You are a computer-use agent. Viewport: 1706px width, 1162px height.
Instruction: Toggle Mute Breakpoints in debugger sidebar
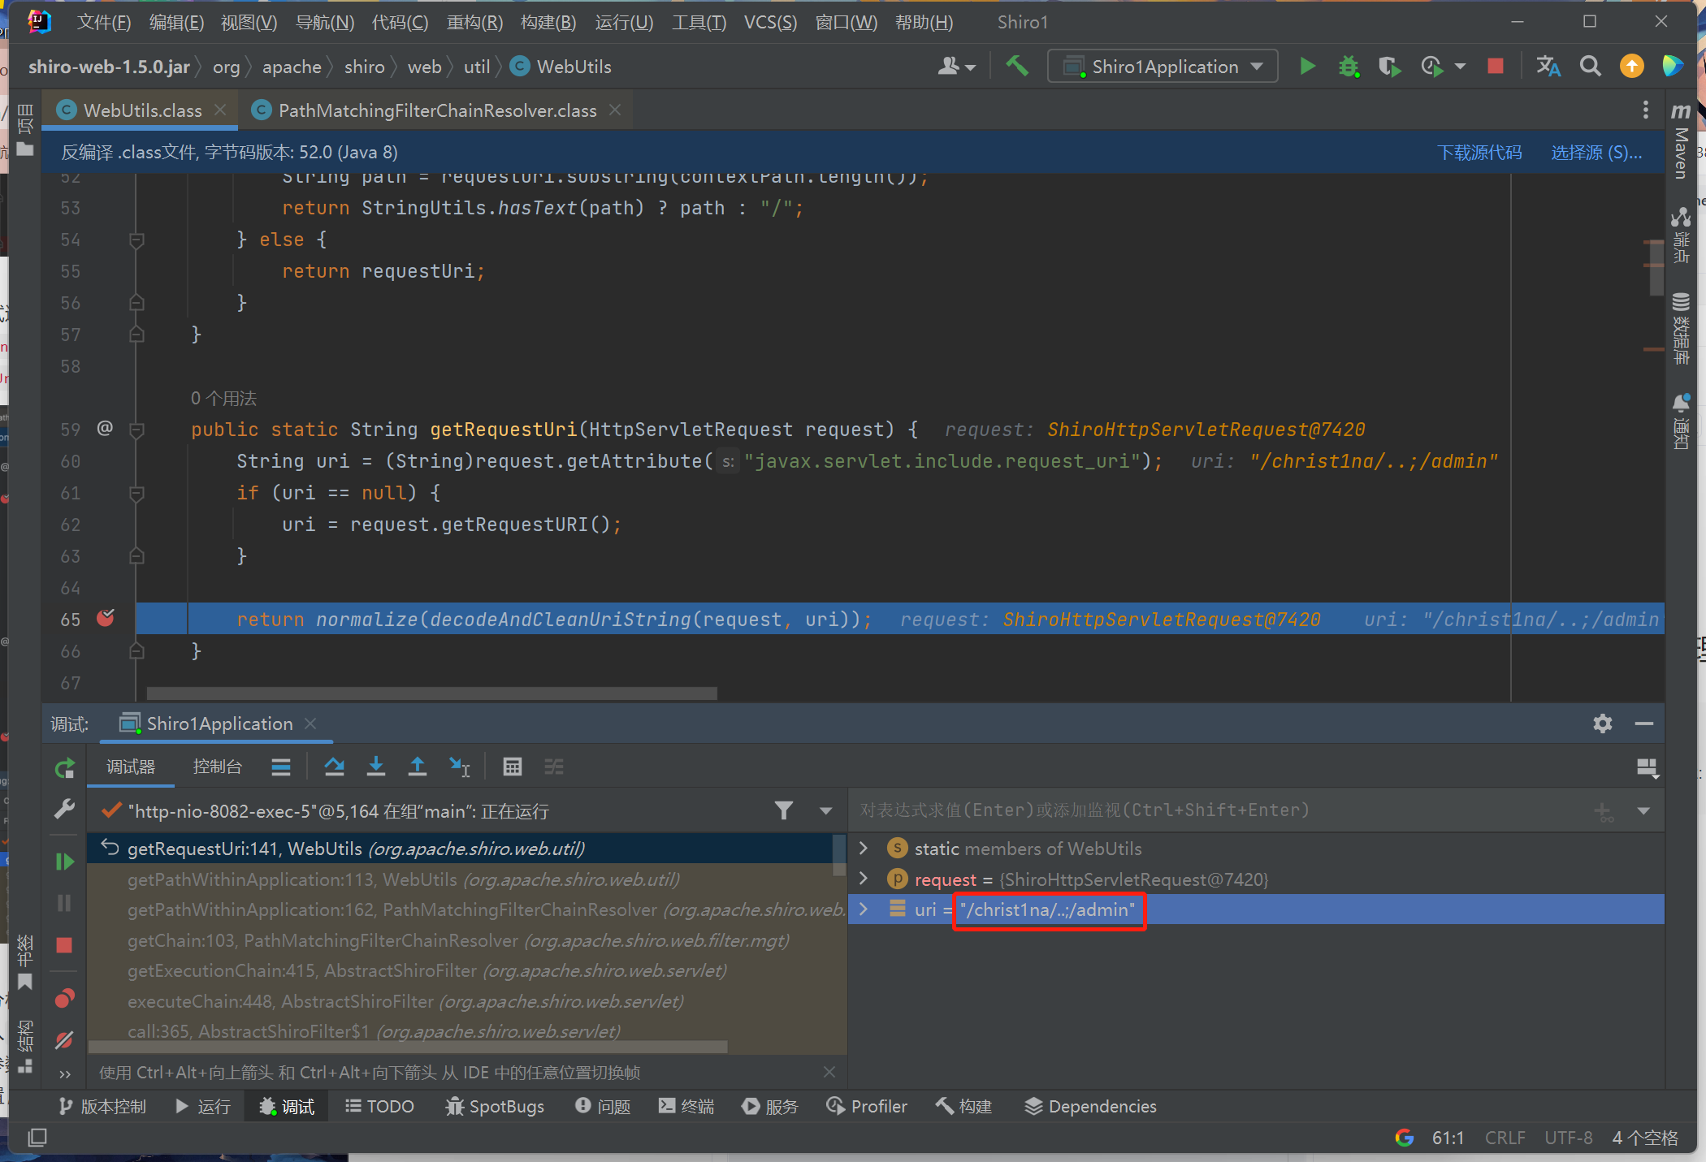tap(64, 1040)
